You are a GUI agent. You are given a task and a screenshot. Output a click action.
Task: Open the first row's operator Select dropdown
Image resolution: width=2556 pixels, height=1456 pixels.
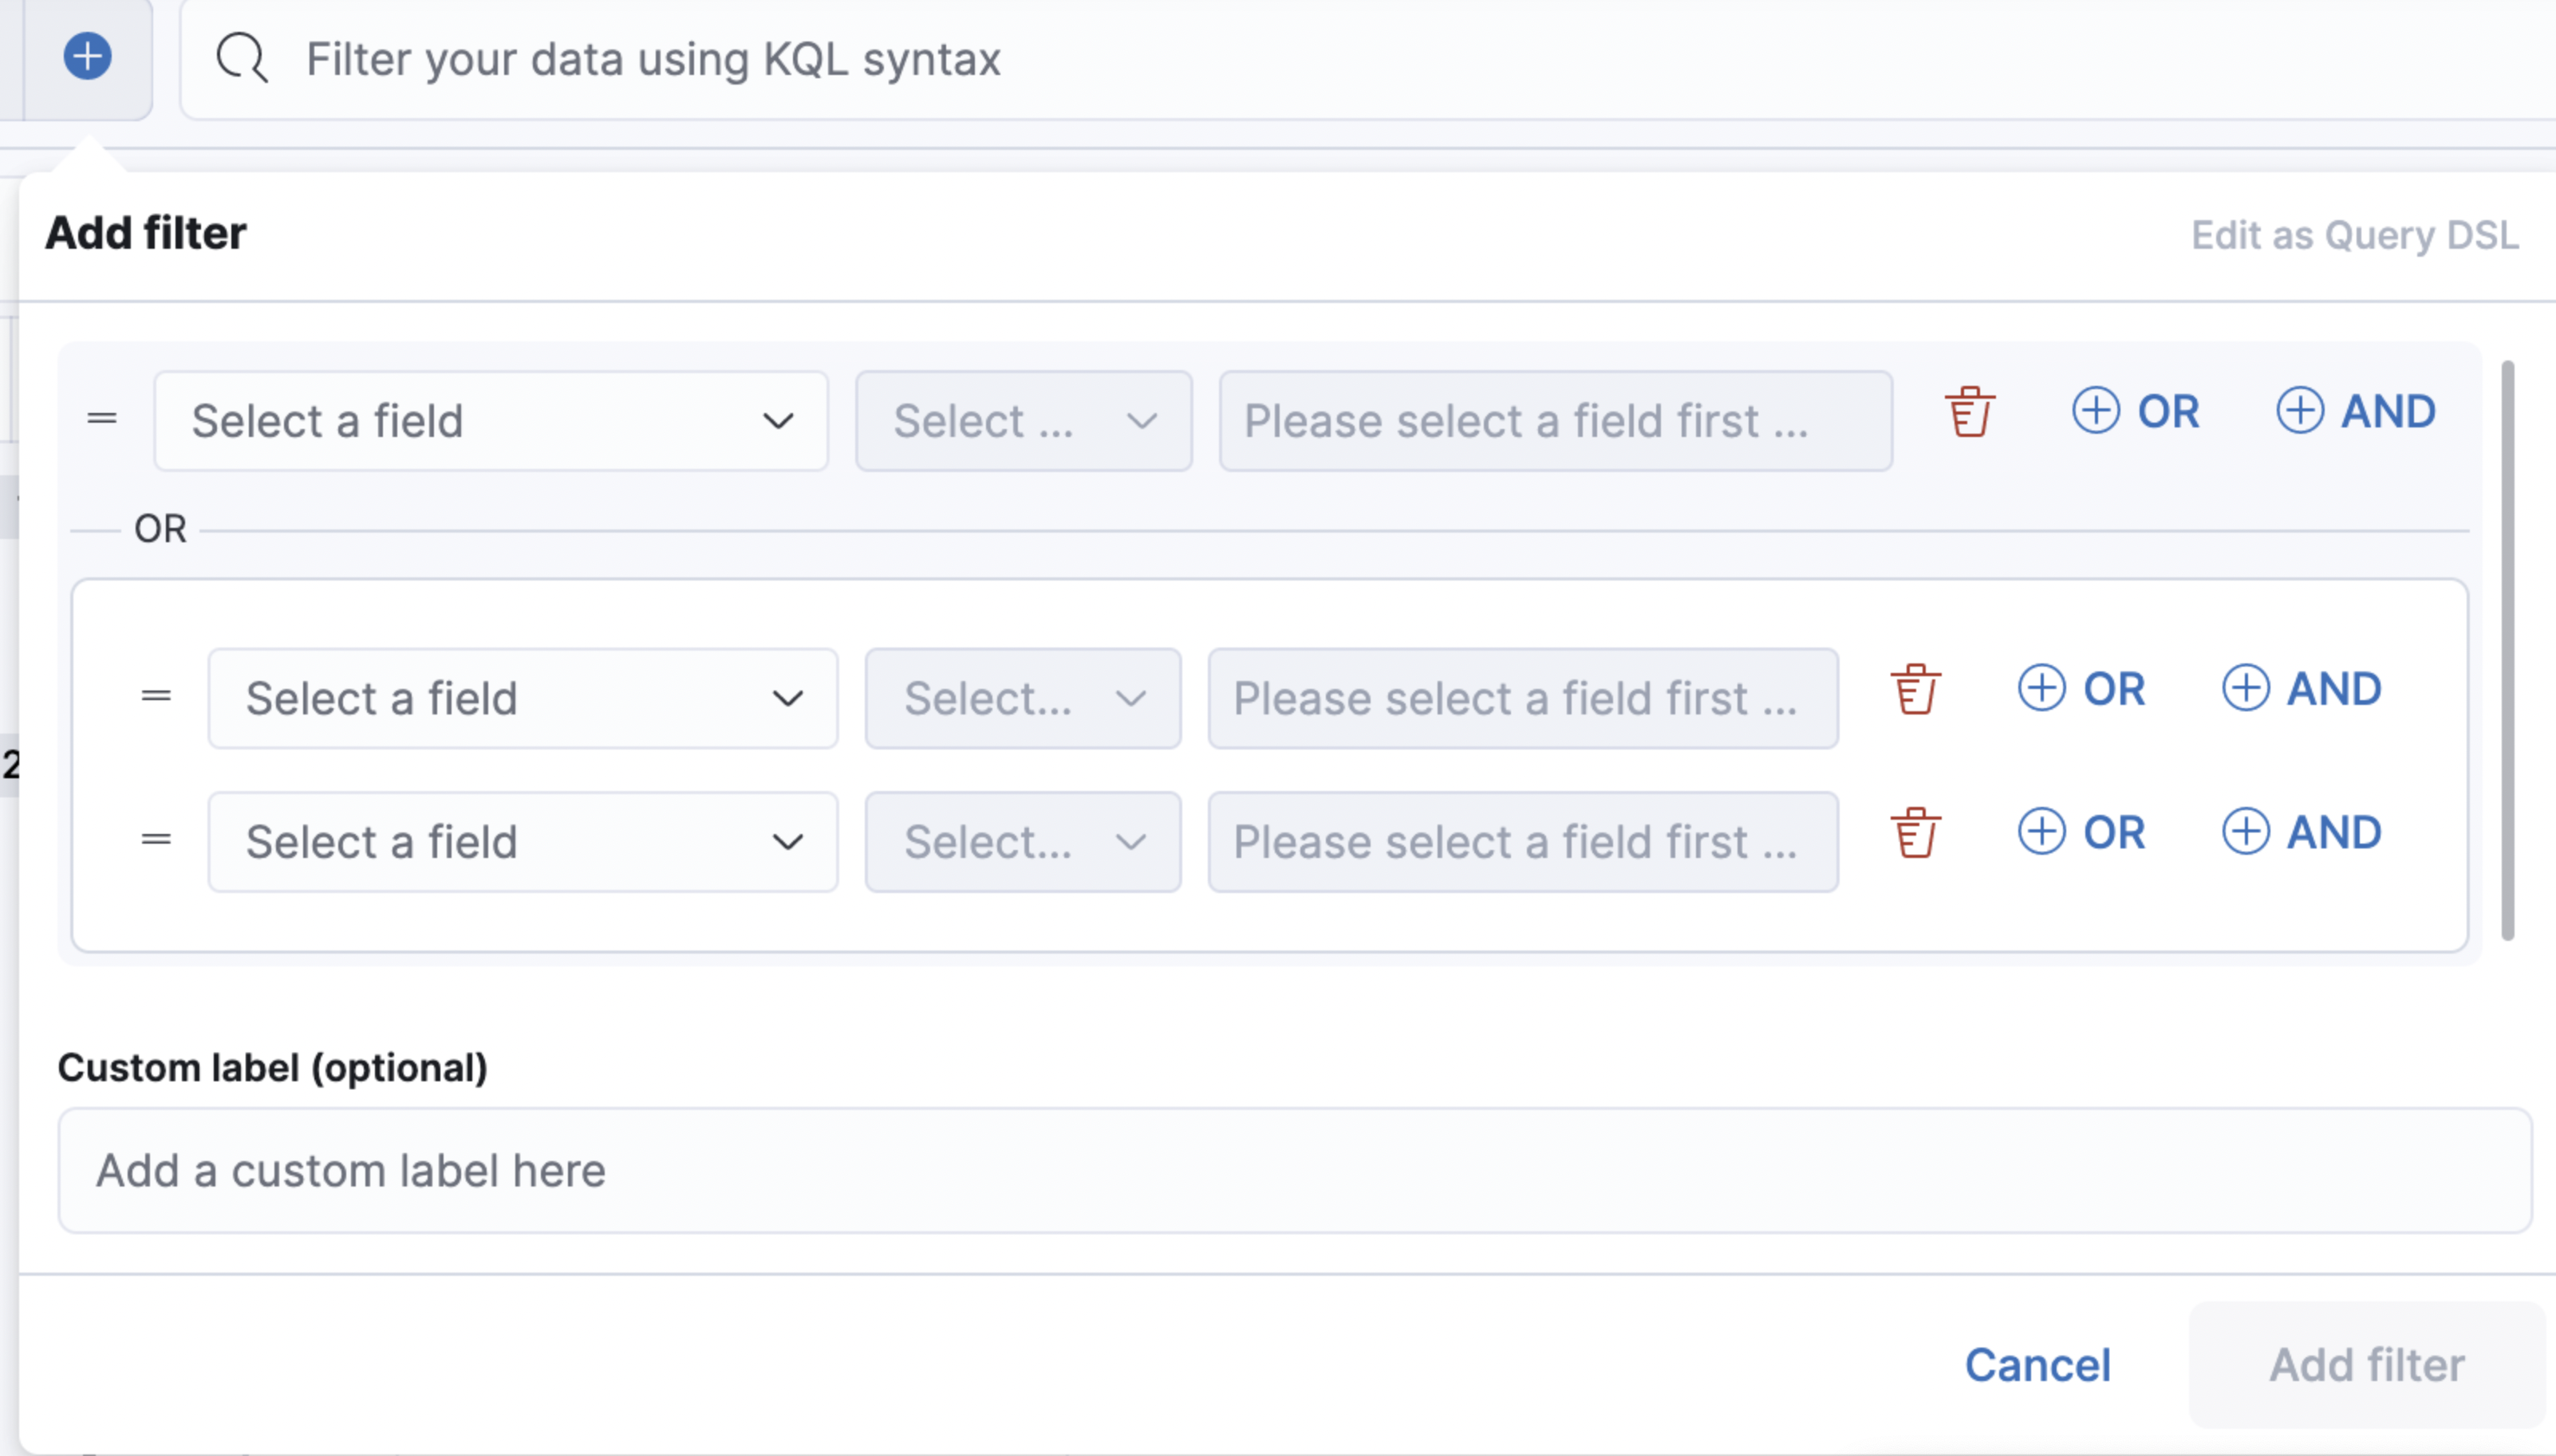pos(1024,421)
